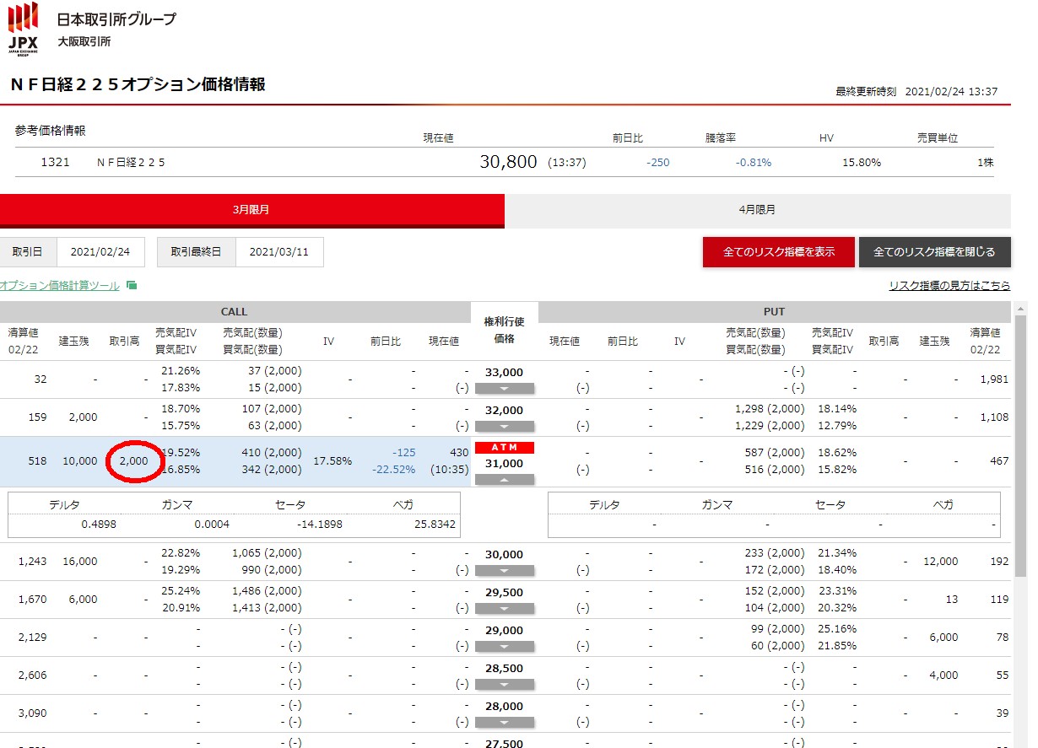Switch to the 4月限月 tab
Screen dimensions: 1038x748
click(x=757, y=210)
